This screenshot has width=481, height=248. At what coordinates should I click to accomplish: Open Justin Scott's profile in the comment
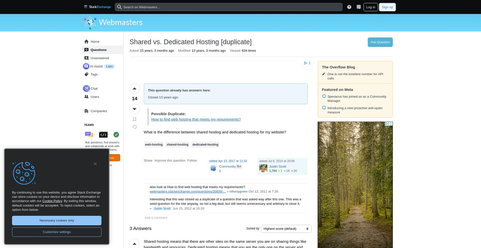(162, 208)
